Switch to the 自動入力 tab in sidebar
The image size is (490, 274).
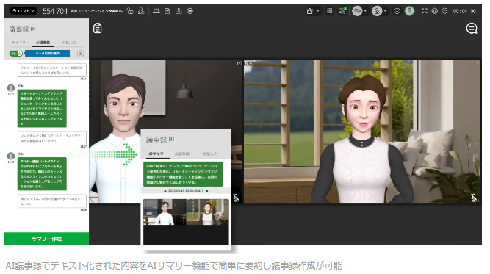[69, 42]
